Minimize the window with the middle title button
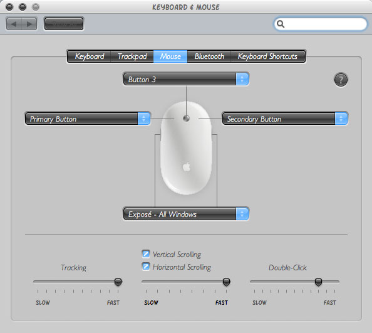372x333 pixels. (x=23, y=7)
